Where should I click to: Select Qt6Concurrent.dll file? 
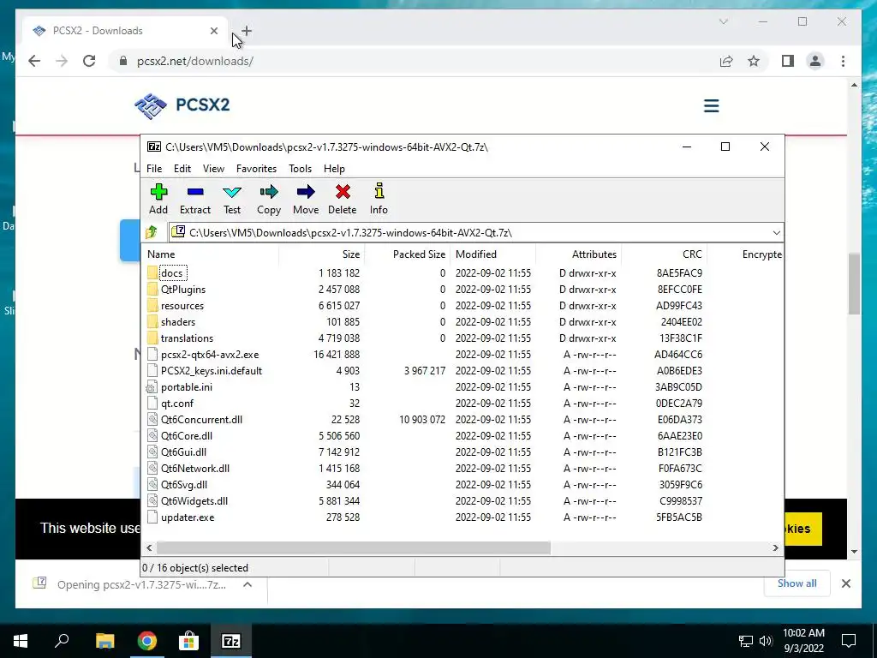(x=201, y=419)
